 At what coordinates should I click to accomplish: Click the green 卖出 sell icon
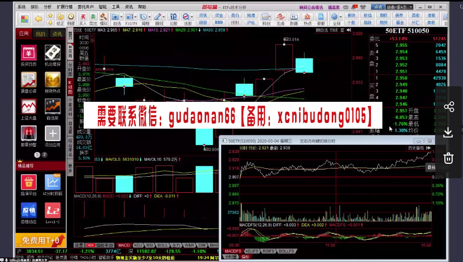click(x=93, y=19)
